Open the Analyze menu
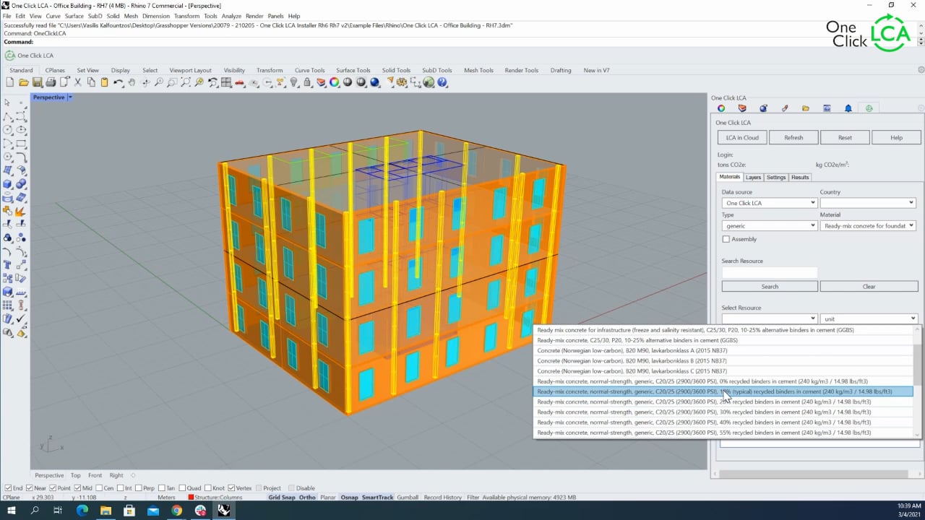The width and height of the screenshot is (925, 520). pos(231,16)
